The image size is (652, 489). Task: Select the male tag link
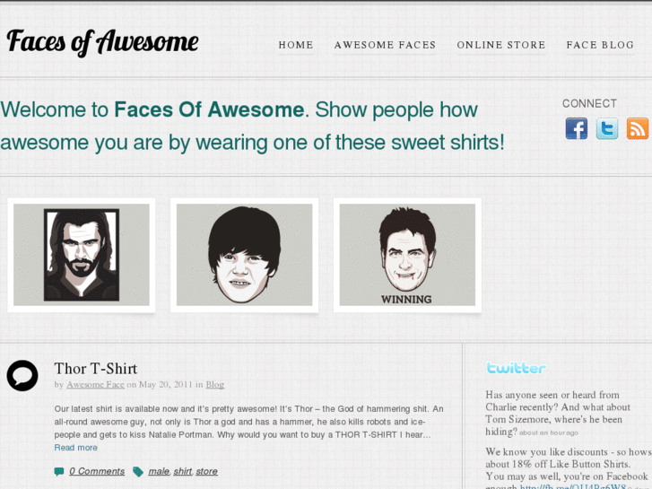(x=159, y=472)
